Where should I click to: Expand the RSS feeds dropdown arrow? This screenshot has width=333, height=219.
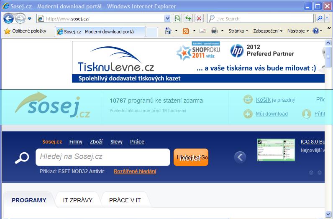pos(194,31)
